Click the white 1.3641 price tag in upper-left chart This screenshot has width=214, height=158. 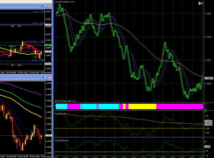(48, 25)
